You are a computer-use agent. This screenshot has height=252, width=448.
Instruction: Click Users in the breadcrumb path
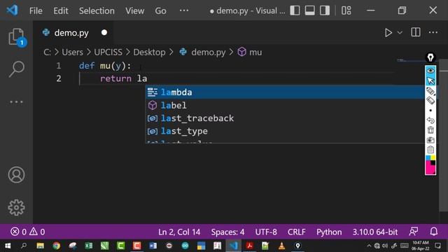coord(72,52)
